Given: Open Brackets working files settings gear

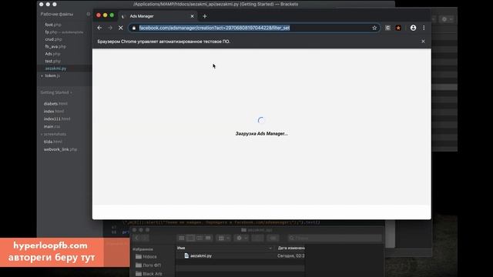Looking at the screenshot, I should point(89,14).
